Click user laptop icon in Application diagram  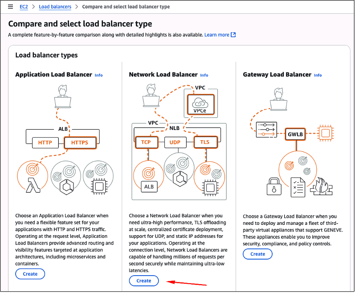tap(63, 96)
